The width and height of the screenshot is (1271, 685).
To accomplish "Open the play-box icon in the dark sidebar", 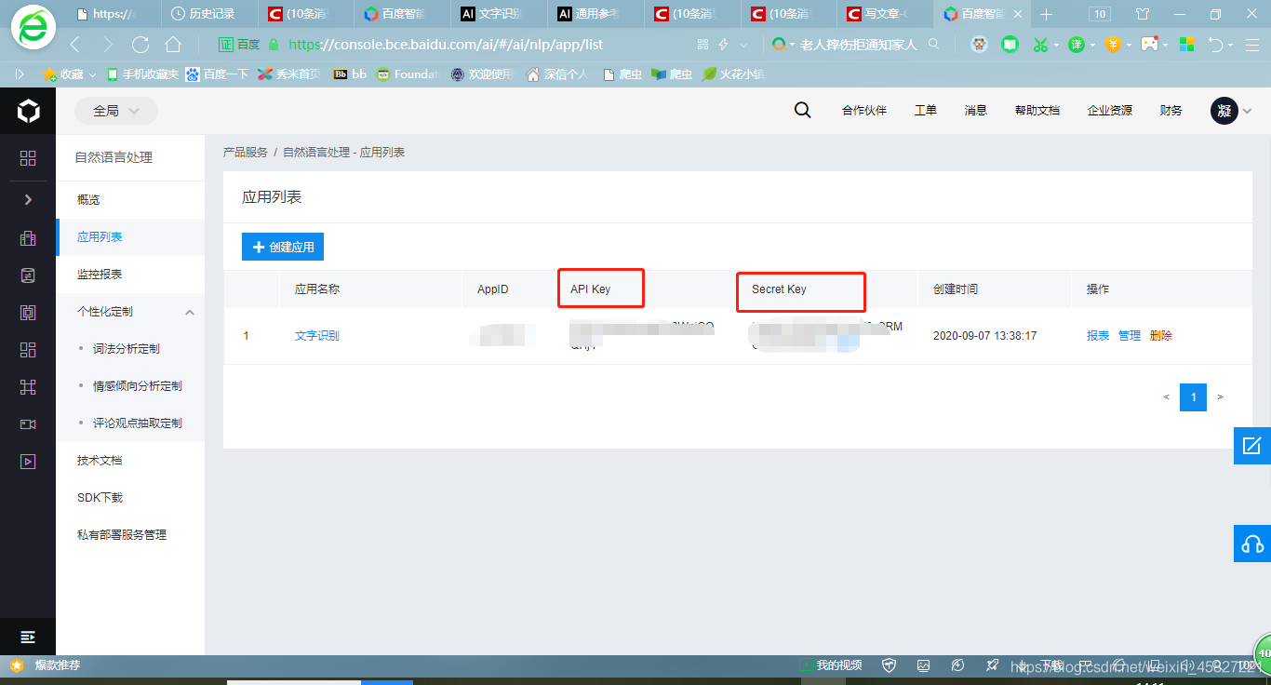I will pos(28,461).
